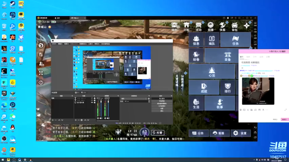Add a new source with plus button
289x162 pixels.
tap(76, 120)
